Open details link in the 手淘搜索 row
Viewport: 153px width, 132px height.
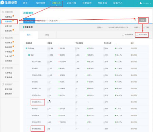click(134, 69)
